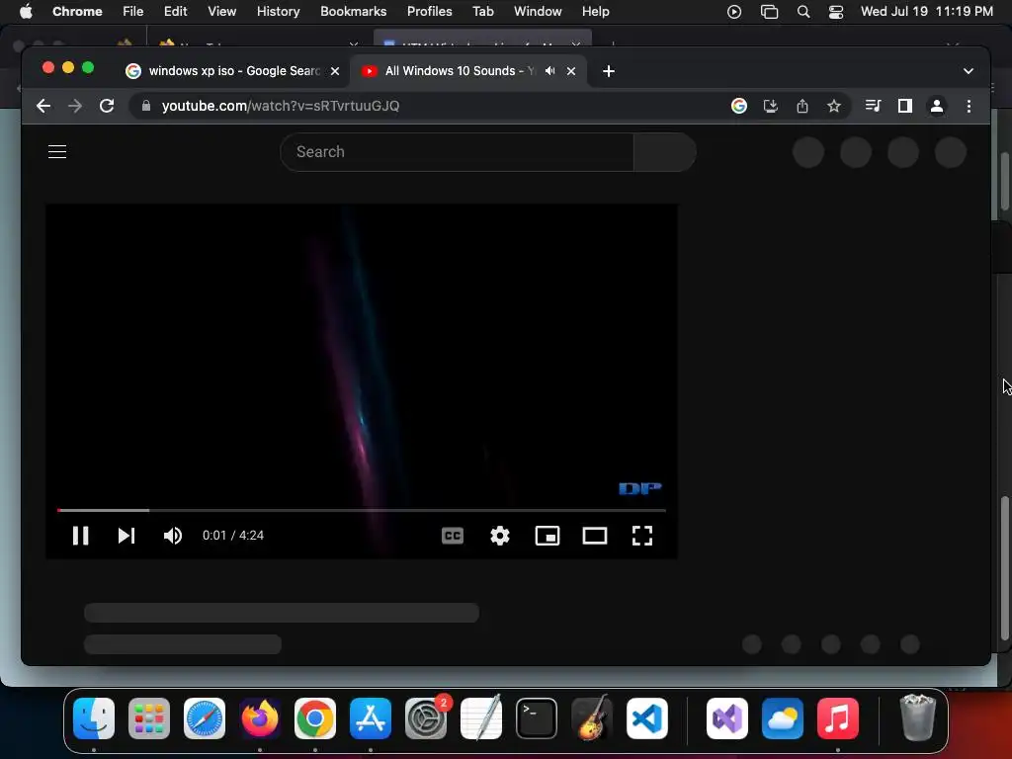Image resolution: width=1012 pixels, height=759 pixels.
Task: Share this page icon
Action: click(x=802, y=106)
